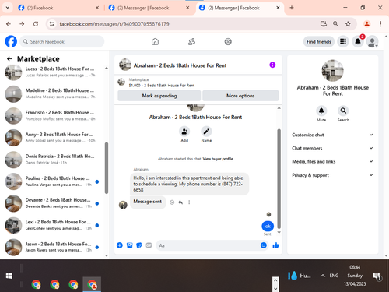Open Chrome three-dot menu

(x=380, y=24)
